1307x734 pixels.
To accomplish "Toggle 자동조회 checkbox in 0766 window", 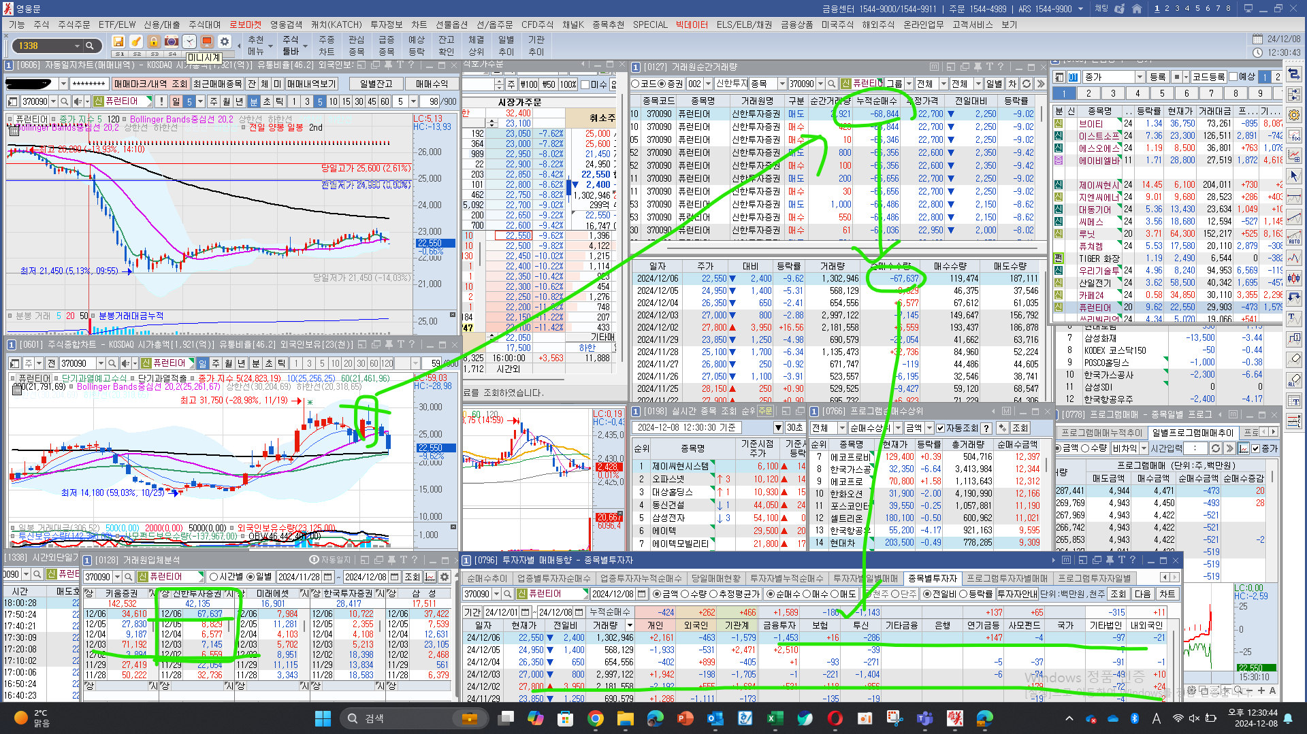I will coord(941,428).
